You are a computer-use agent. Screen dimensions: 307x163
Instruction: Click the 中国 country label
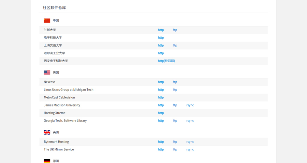(56, 20)
